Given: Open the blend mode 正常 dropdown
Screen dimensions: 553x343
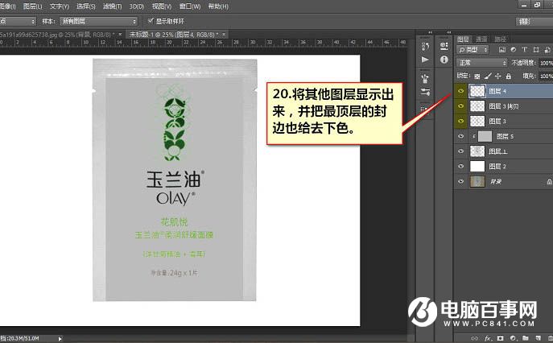Looking at the screenshot, I should tap(481, 63).
